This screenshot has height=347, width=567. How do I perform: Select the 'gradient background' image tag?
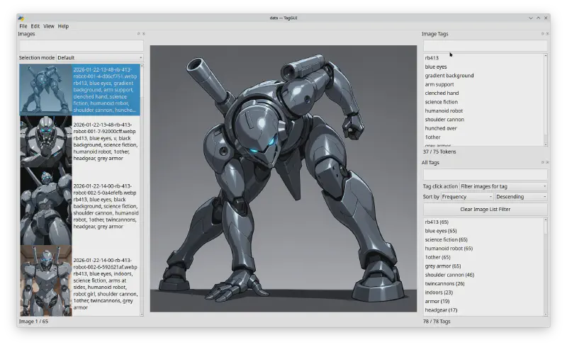[449, 76]
